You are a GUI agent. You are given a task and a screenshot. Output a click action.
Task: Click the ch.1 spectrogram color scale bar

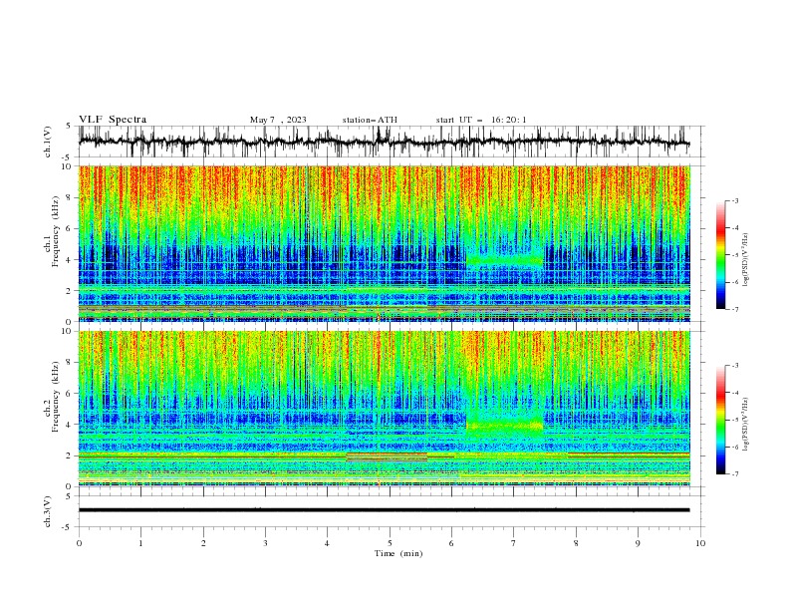pos(720,255)
